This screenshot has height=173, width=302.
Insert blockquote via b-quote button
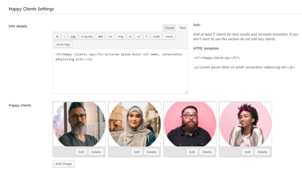click(x=87, y=37)
